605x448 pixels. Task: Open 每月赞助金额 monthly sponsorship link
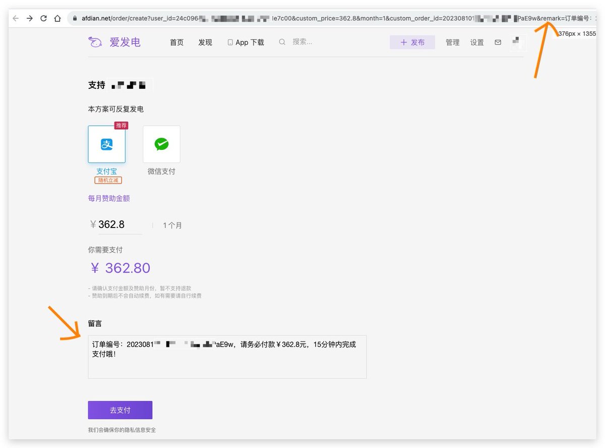(108, 198)
